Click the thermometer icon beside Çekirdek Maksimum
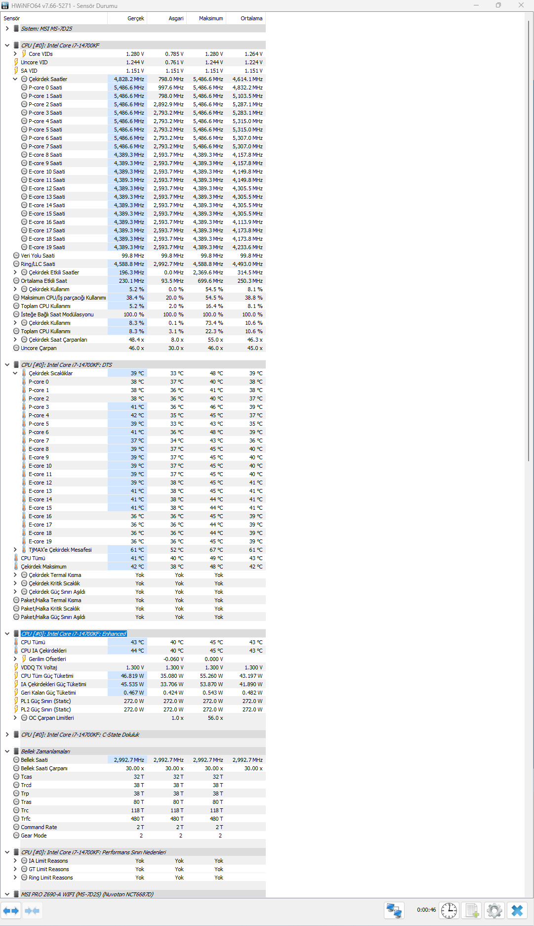Viewport: 534px width, 926px height. [16, 567]
